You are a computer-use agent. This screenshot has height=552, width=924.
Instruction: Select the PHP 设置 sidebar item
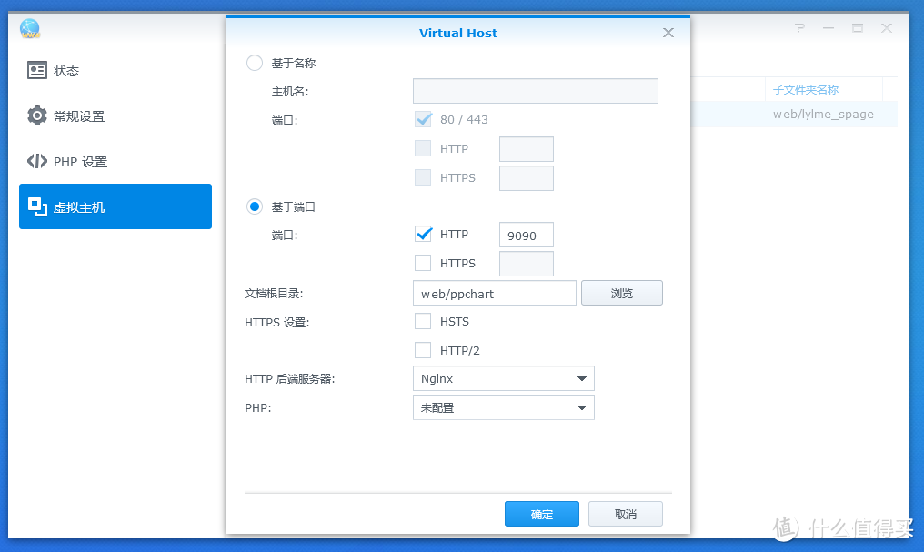coord(76,161)
